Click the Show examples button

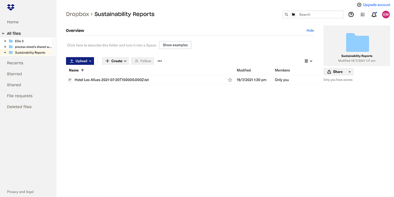pos(175,45)
